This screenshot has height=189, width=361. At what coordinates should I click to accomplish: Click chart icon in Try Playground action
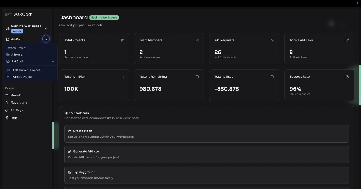pyautogui.click(x=70, y=172)
